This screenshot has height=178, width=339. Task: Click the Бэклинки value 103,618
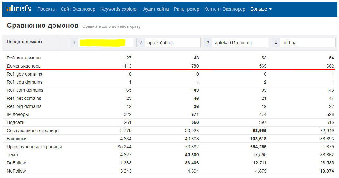pyautogui.click(x=258, y=139)
